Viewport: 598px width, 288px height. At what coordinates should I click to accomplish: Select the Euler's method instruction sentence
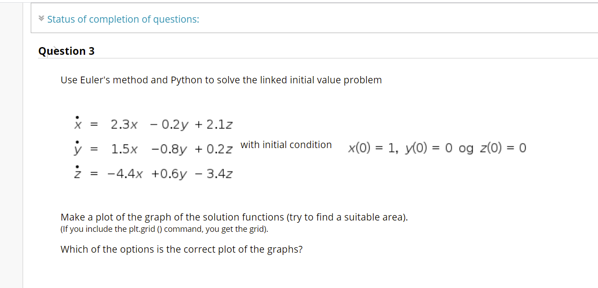[221, 80]
